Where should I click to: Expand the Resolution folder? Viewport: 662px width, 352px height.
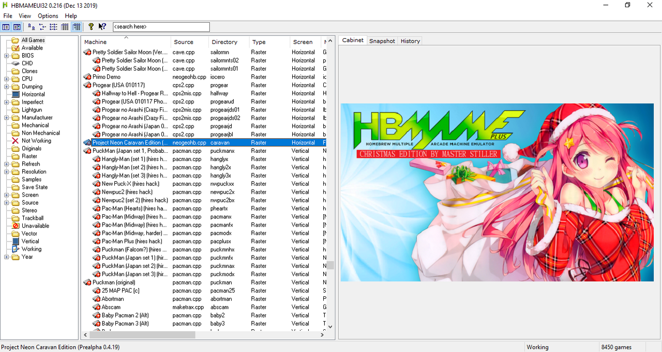tap(6, 172)
